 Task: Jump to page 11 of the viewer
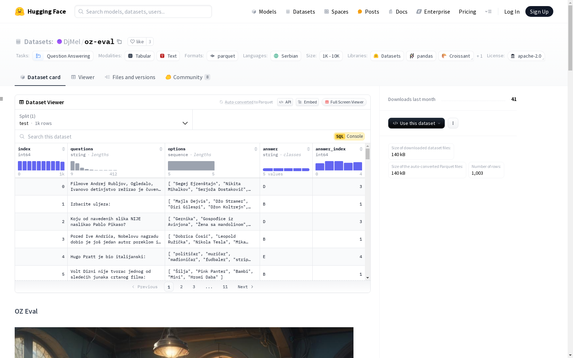225,287
